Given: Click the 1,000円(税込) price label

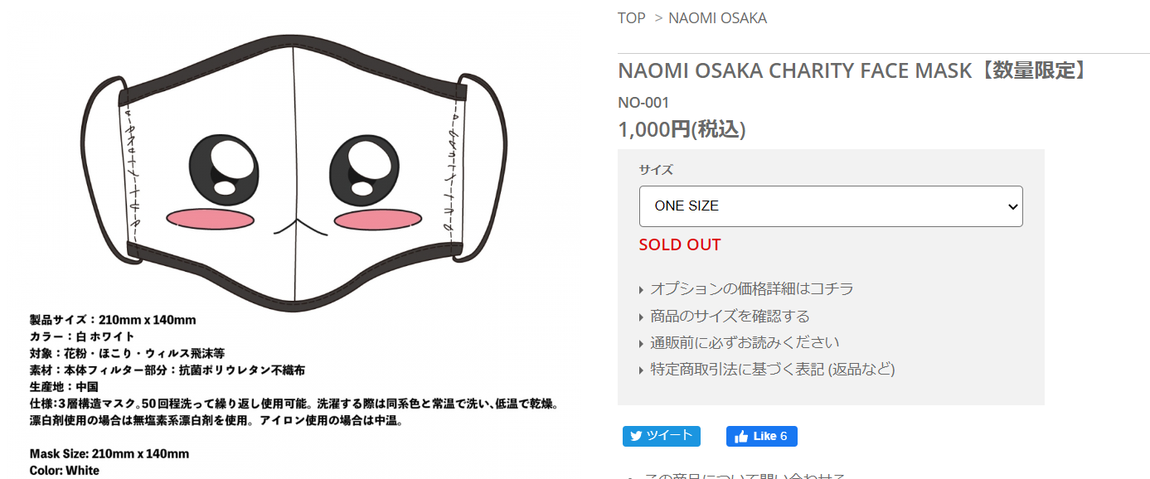Looking at the screenshot, I should click(x=682, y=129).
